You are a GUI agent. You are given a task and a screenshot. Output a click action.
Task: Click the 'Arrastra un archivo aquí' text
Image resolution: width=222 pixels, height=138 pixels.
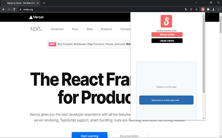coord(166,87)
